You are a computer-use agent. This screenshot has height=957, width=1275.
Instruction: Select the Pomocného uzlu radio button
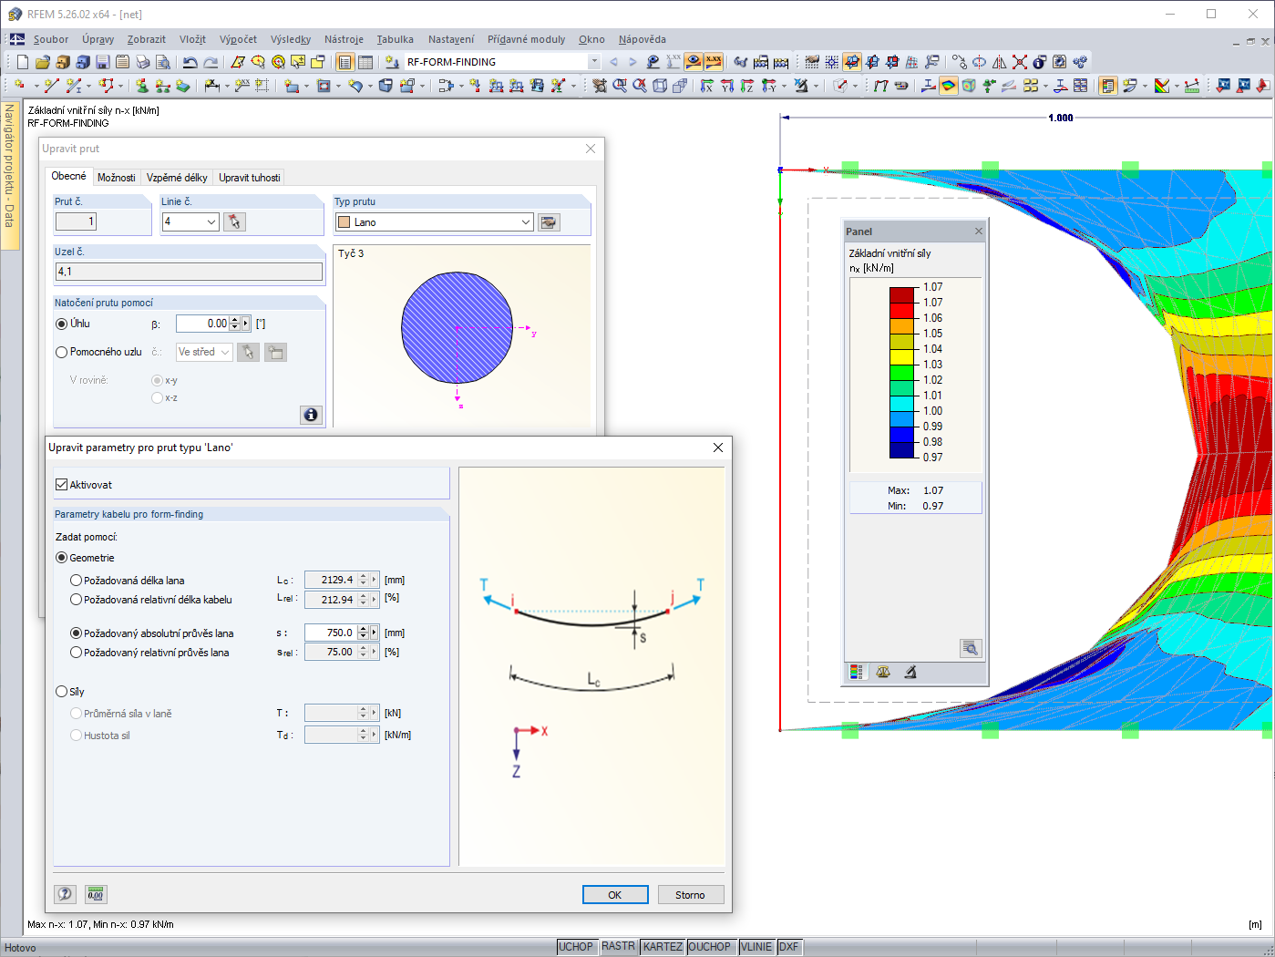point(62,352)
